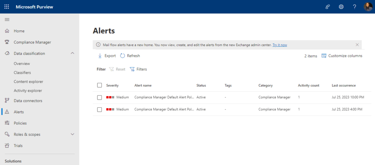
Task: Open Content explorer in the sidebar
Action: (x=29, y=81)
